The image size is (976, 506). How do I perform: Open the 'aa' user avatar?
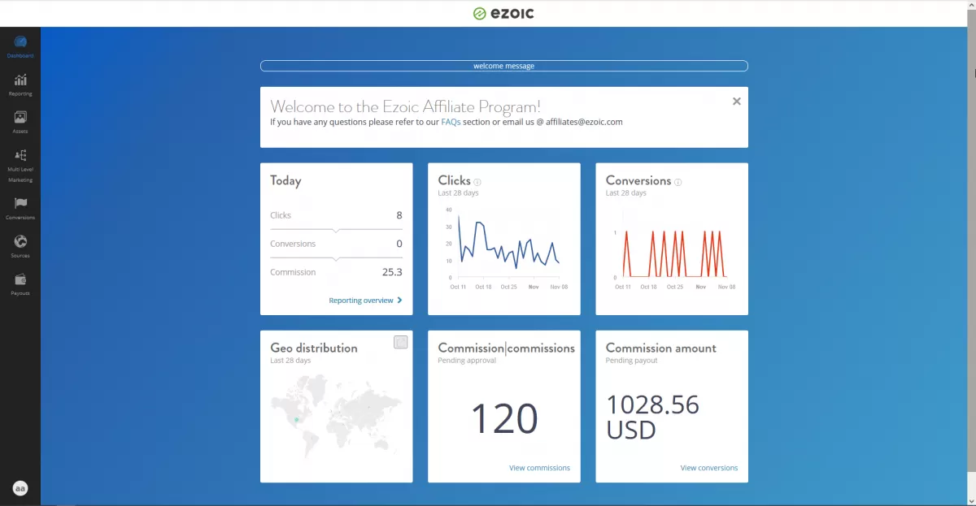[20, 488]
